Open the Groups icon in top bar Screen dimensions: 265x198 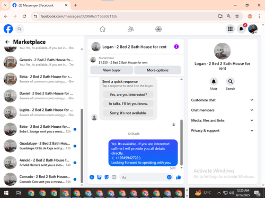click(x=158, y=29)
